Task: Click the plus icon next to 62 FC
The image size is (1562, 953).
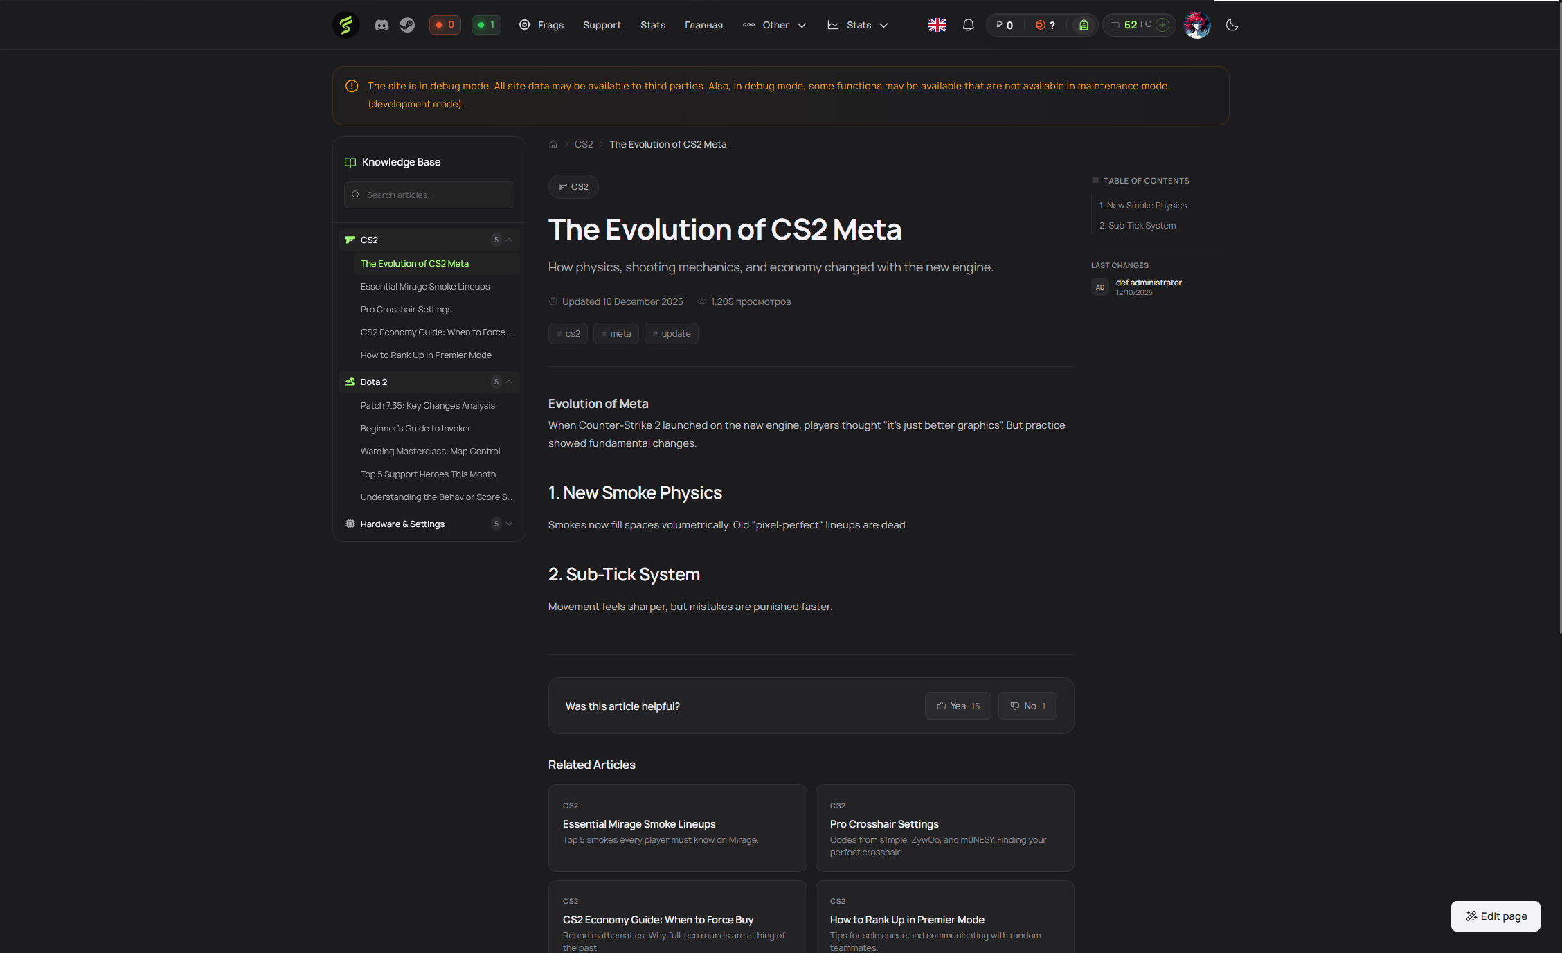Action: coord(1162,25)
